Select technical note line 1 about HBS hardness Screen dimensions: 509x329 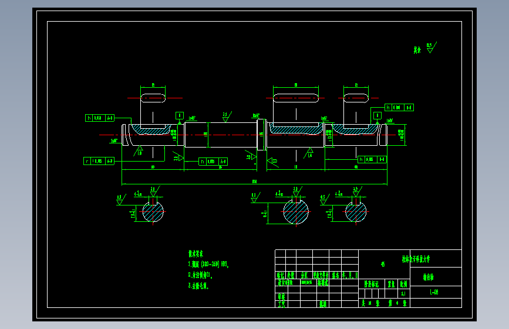point(209,265)
